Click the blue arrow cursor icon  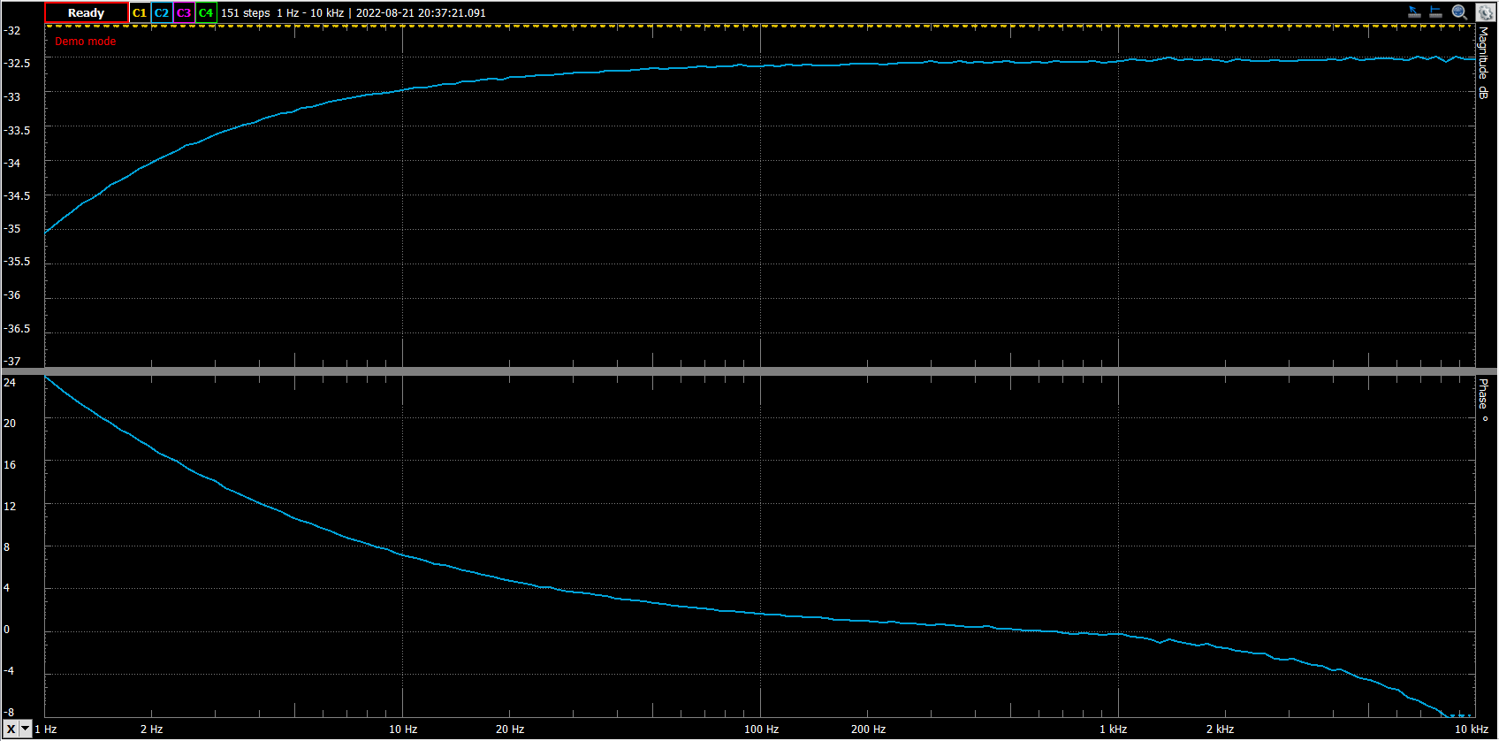tap(1414, 12)
